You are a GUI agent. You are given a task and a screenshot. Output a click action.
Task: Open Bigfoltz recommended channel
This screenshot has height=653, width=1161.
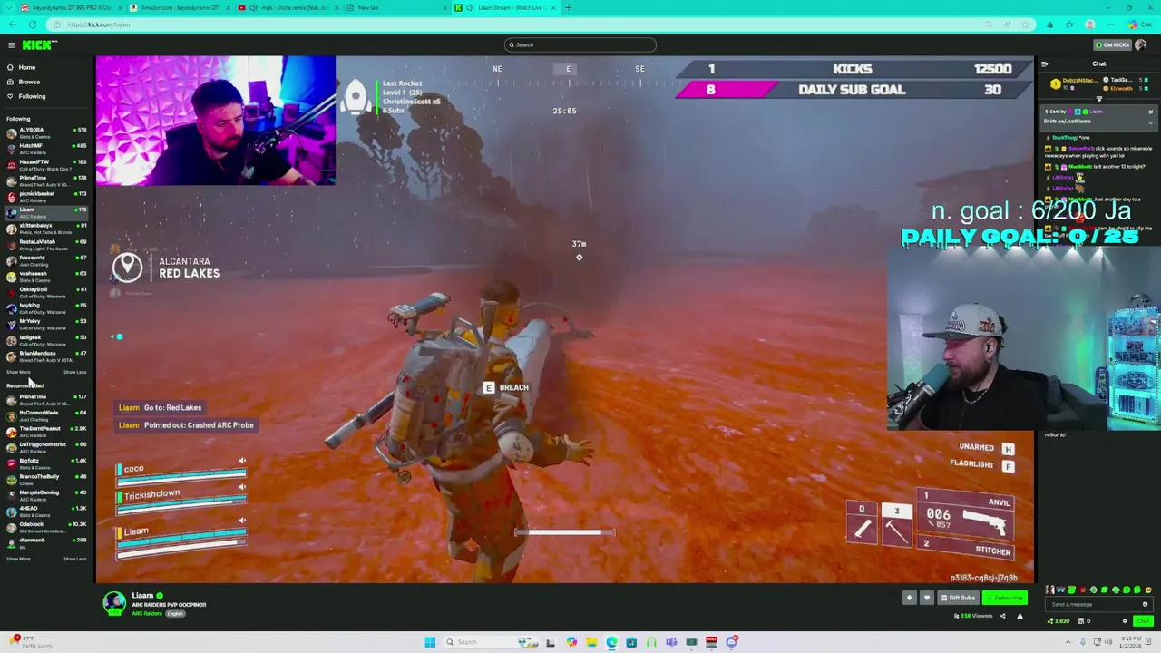[x=45, y=463]
